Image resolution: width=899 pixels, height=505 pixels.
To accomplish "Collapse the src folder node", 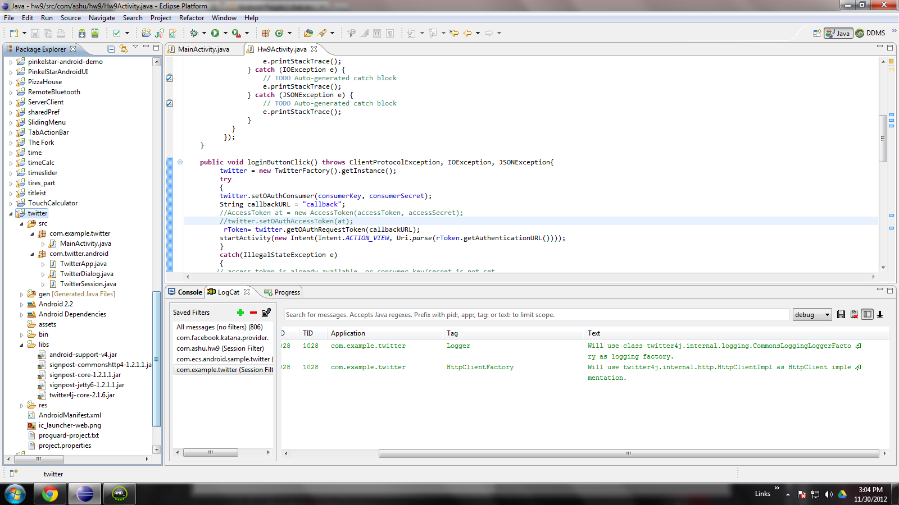I will point(21,223).
